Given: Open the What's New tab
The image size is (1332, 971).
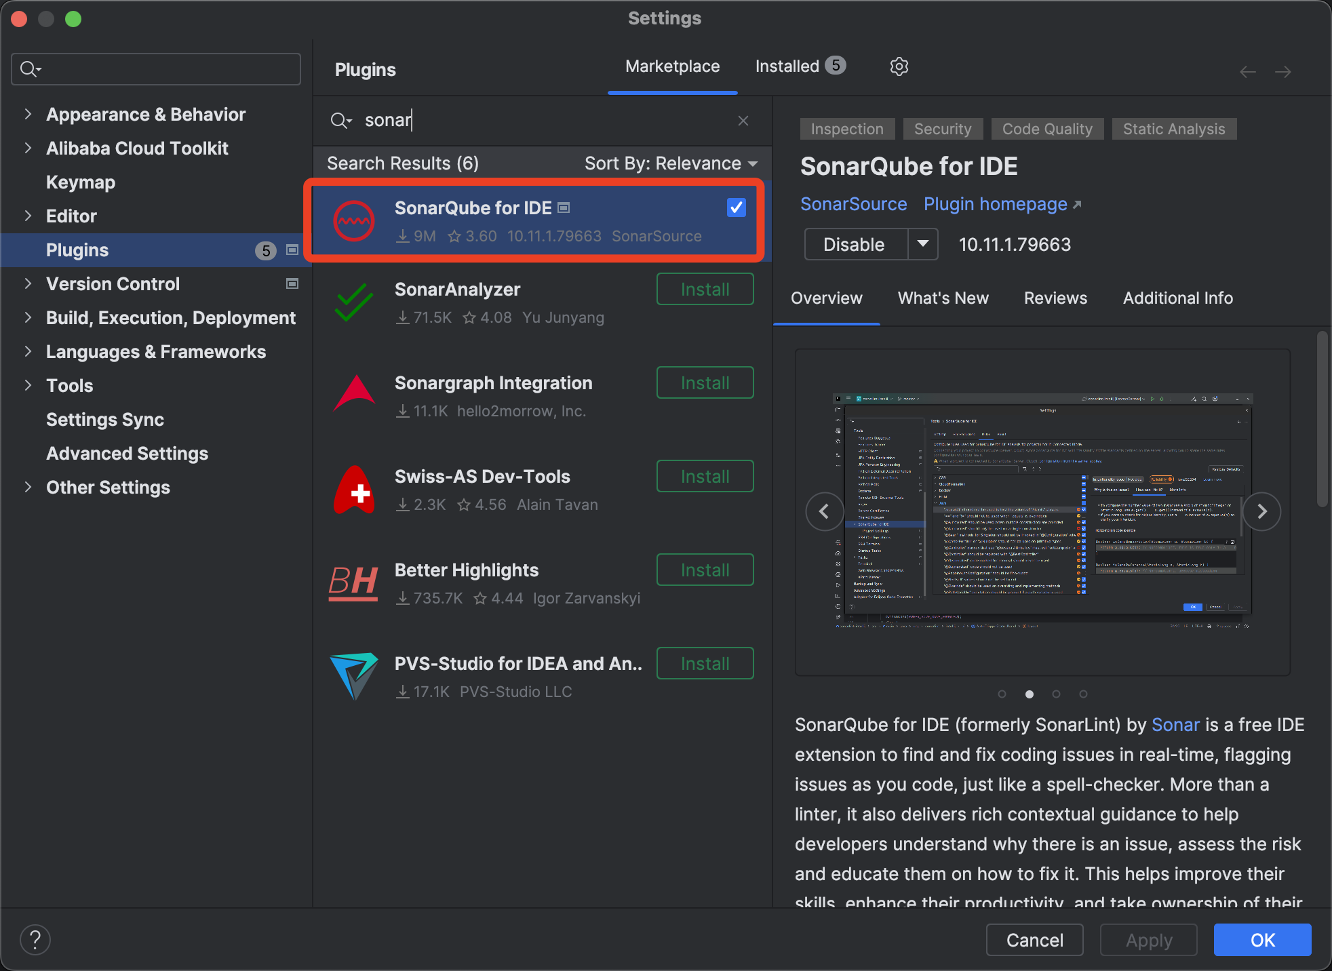Looking at the screenshot, I should 943,298.
